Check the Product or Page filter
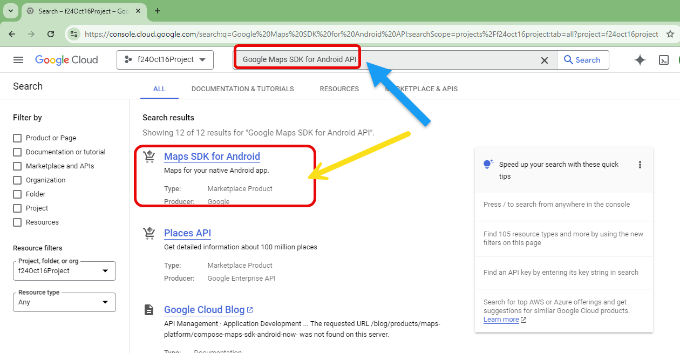The width and height of the screenshot is (680, 353). point(17,138)
